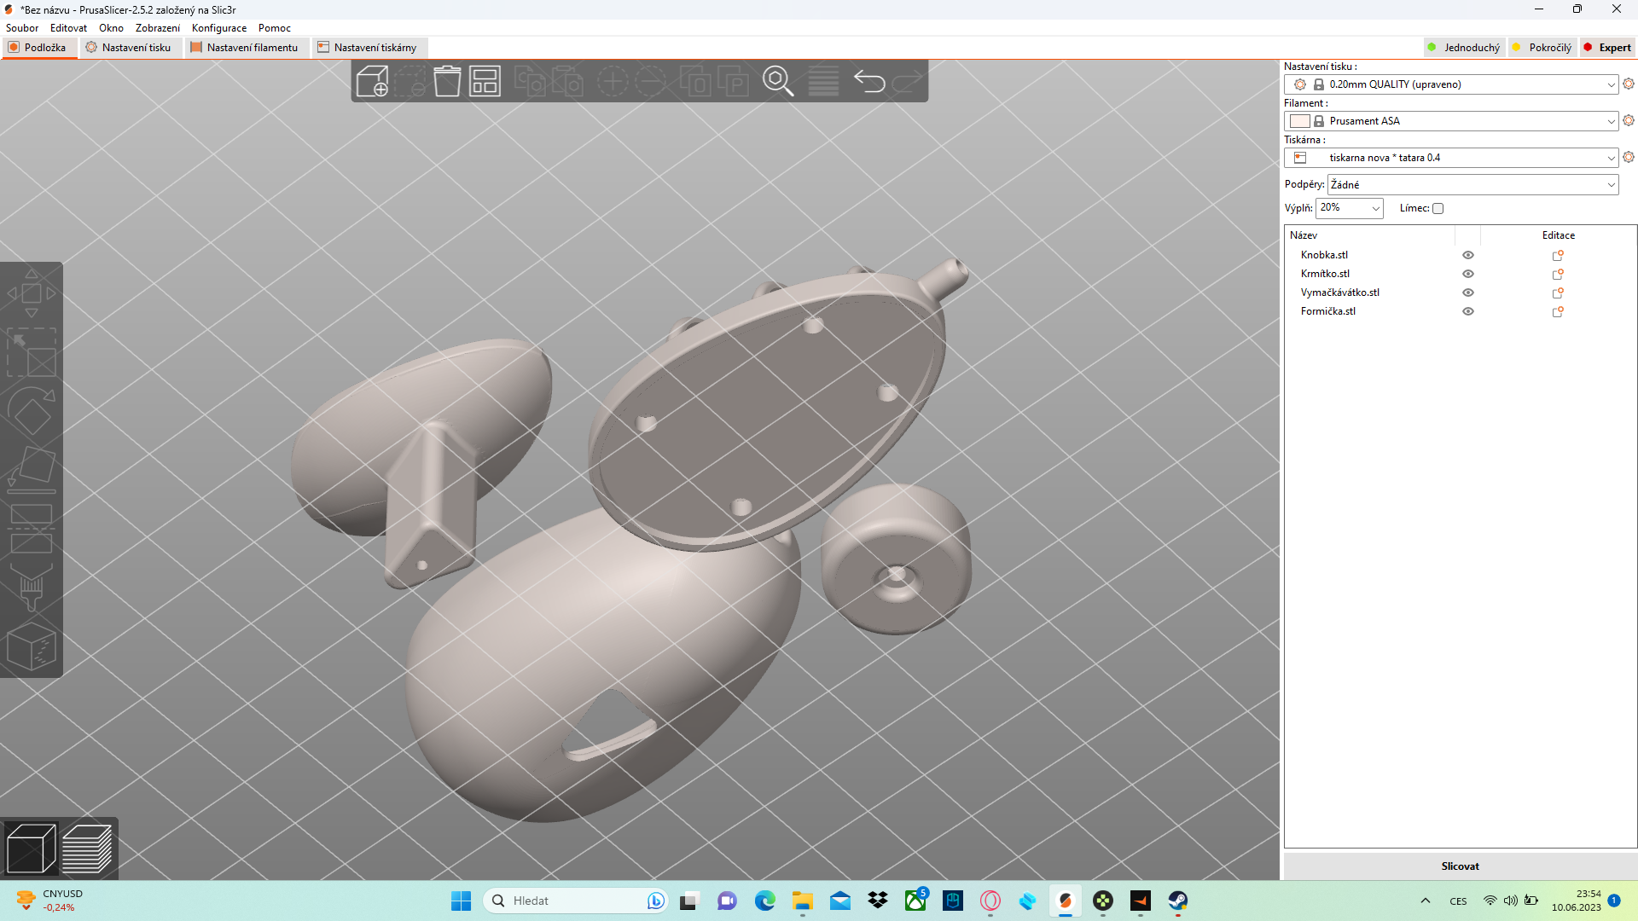
Task: Click the Delete all trash icon
Action: tap(447, 82)
